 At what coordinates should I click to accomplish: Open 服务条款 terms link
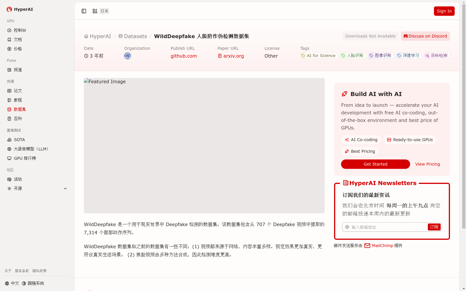[22, 271]
